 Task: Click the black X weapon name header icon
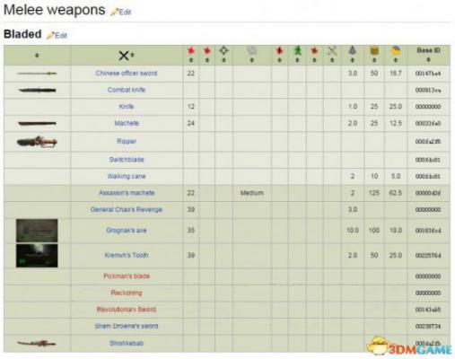click(x=124, y=56)
